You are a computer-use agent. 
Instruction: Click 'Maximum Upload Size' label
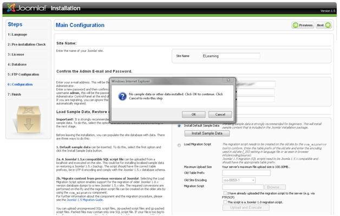198,167
